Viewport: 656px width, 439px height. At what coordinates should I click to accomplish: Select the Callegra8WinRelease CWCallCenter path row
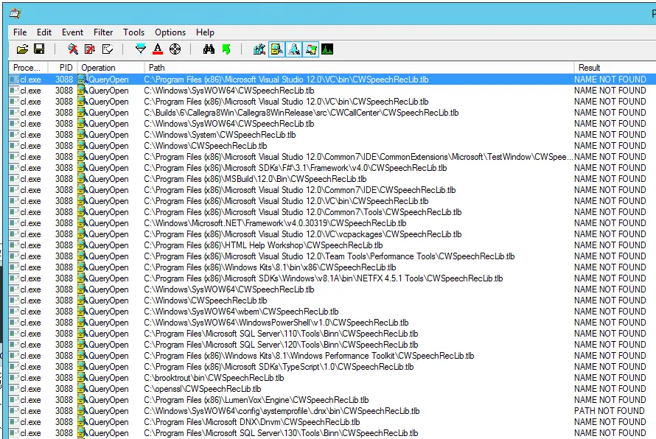pos(332,113)
